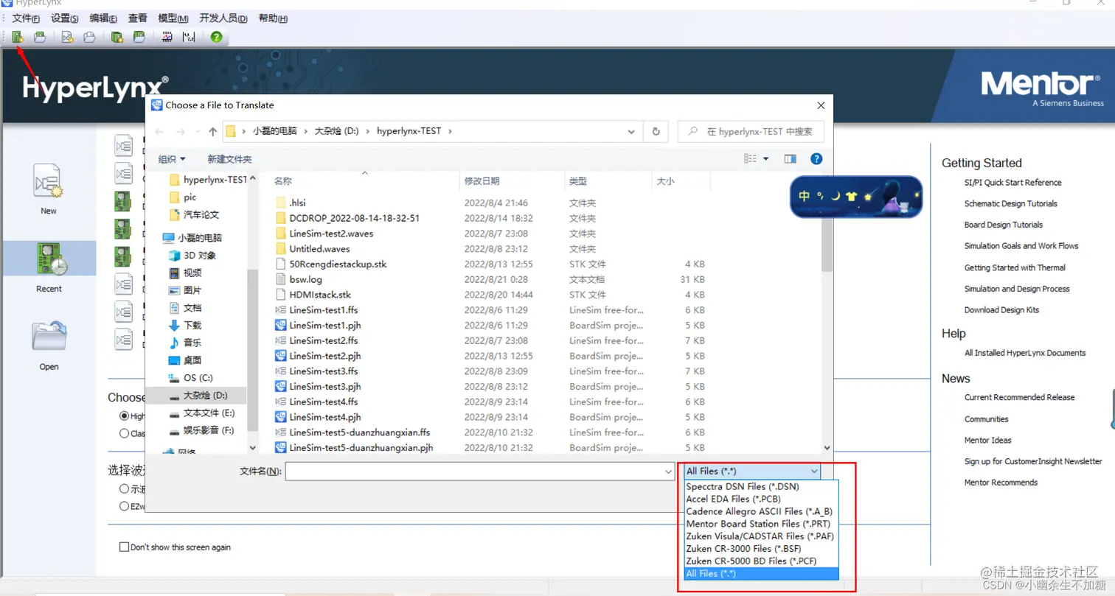Click the oscilloscope simulation toolbar icon
Screen dimensions: 1115x596
(x=167, y=37)
